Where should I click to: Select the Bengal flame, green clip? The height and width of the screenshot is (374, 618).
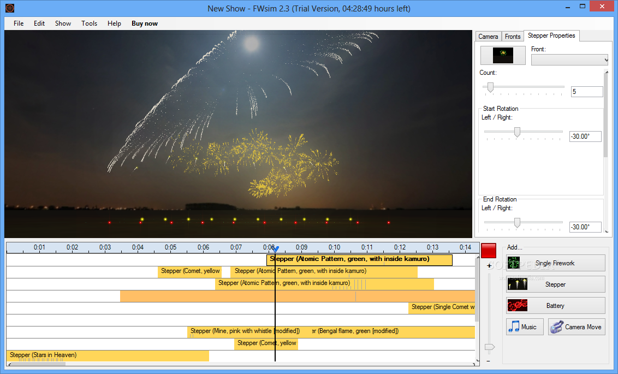click(393, 332)
